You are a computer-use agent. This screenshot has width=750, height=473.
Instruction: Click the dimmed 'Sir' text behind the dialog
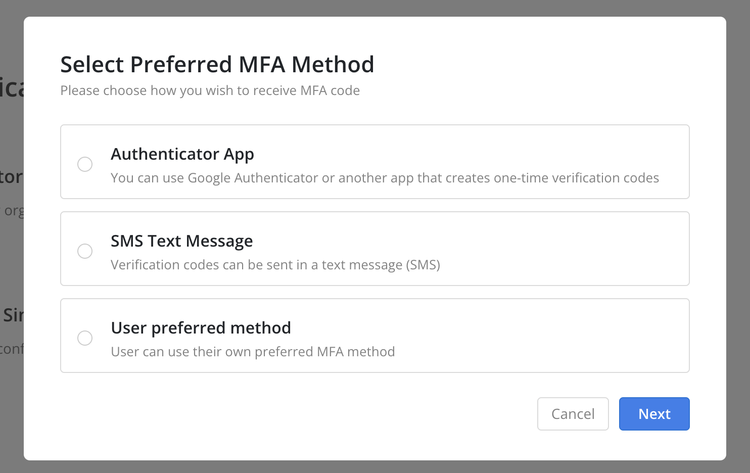click(x=13, y=315)
